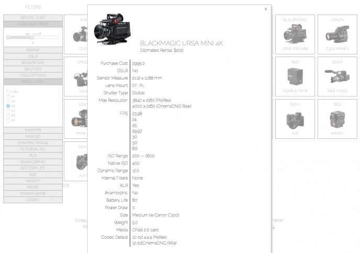Close the Blackmagic URSA Mini 4K details popup

click(266, 9)
